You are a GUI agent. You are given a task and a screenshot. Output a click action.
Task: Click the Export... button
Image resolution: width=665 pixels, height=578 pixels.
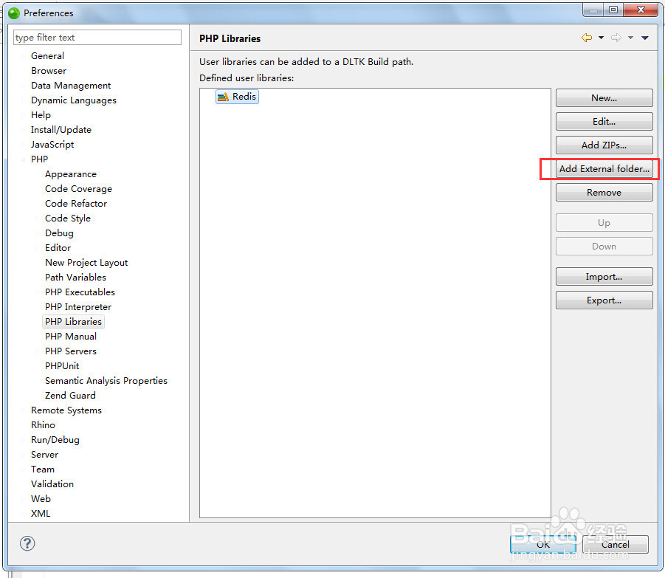click(604, 300)
